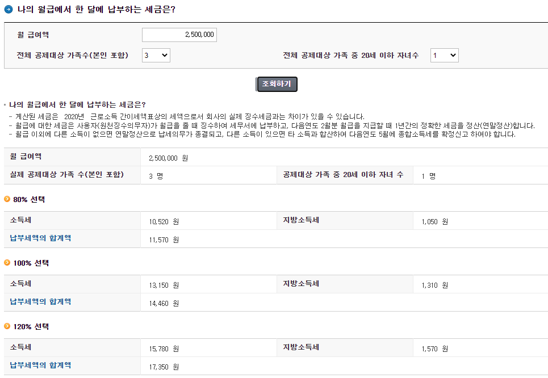This screenshot has height=378, width=548.
Task: Click the 지방소득세 label in the 80% section
Action: tap(301, 220)
